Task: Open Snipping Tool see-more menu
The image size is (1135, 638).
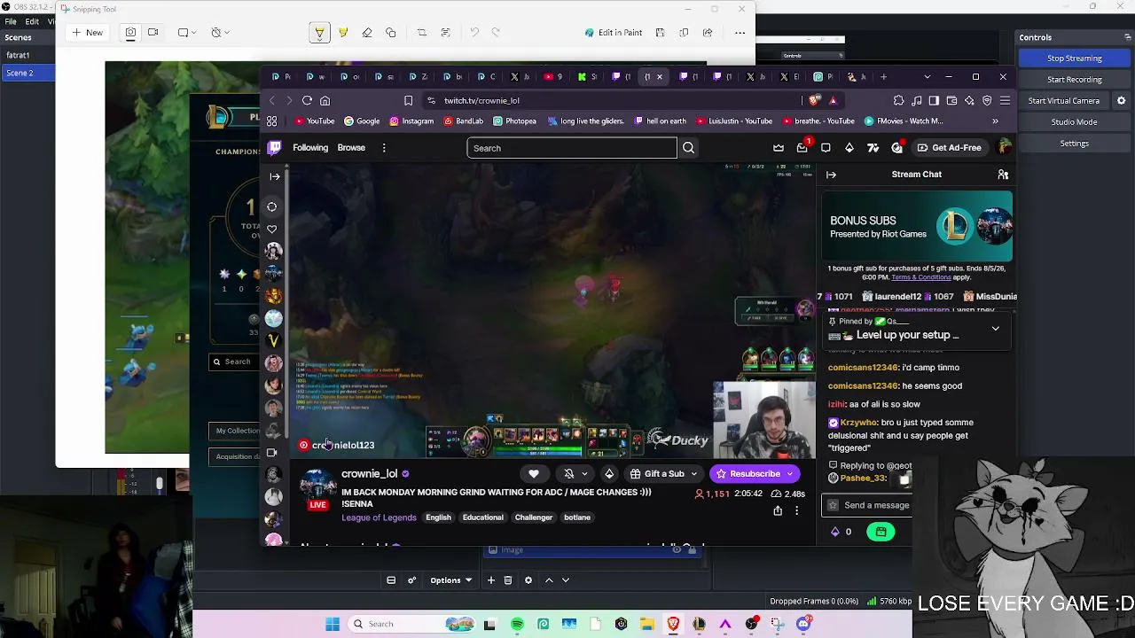Action: pos(740,33)
